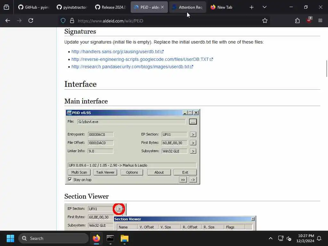328x246 pixels.
Task: Show hidden system tray icons
Action: pyautogui.click(x=270, y=238)
